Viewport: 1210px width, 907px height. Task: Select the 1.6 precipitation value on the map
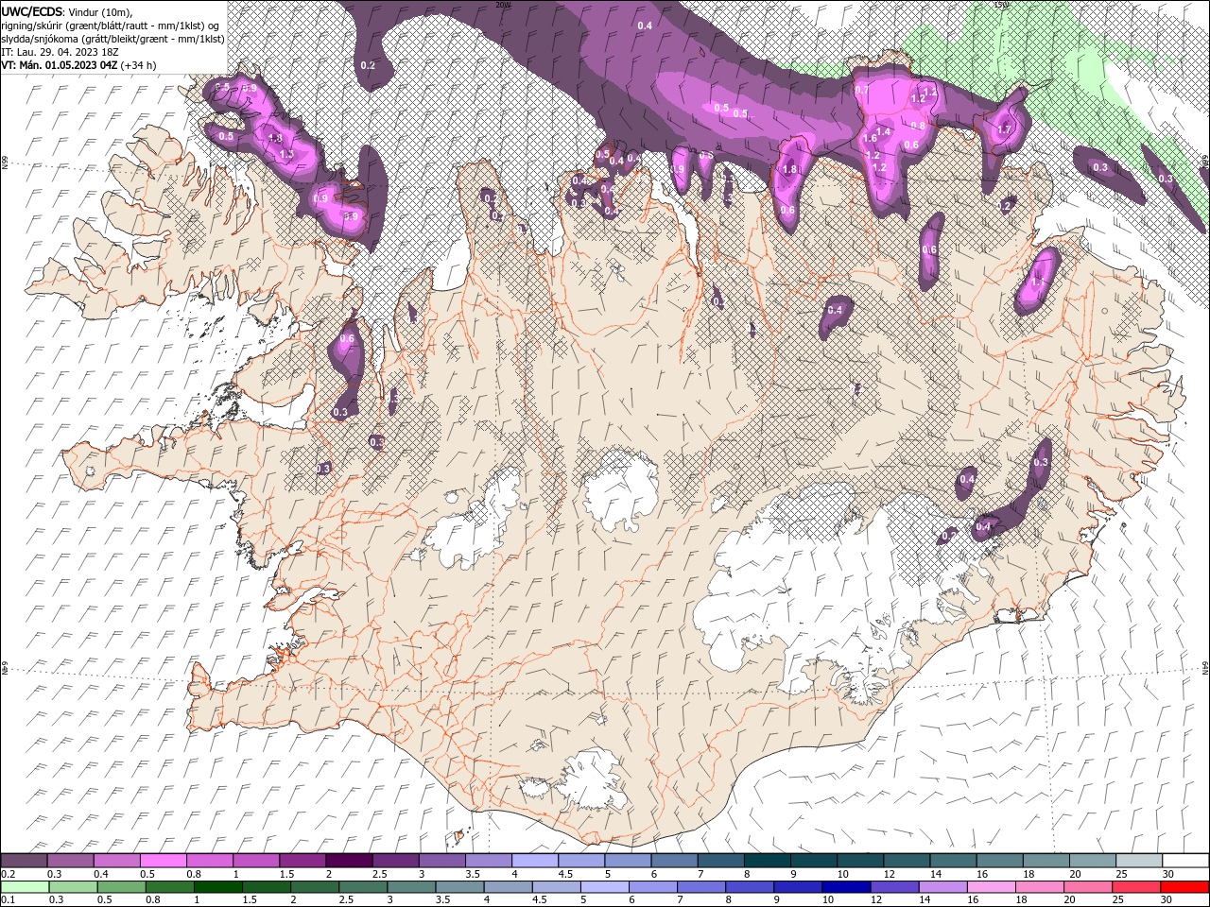tap(871, 138)
